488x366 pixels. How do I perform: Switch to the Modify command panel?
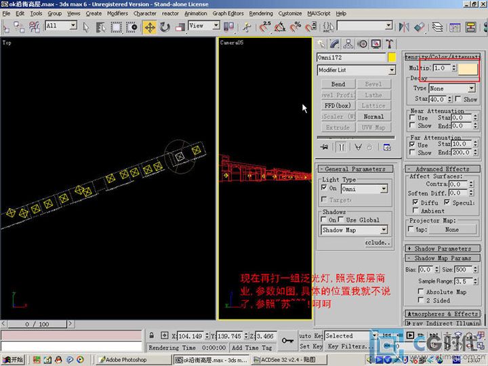(335, 44)
